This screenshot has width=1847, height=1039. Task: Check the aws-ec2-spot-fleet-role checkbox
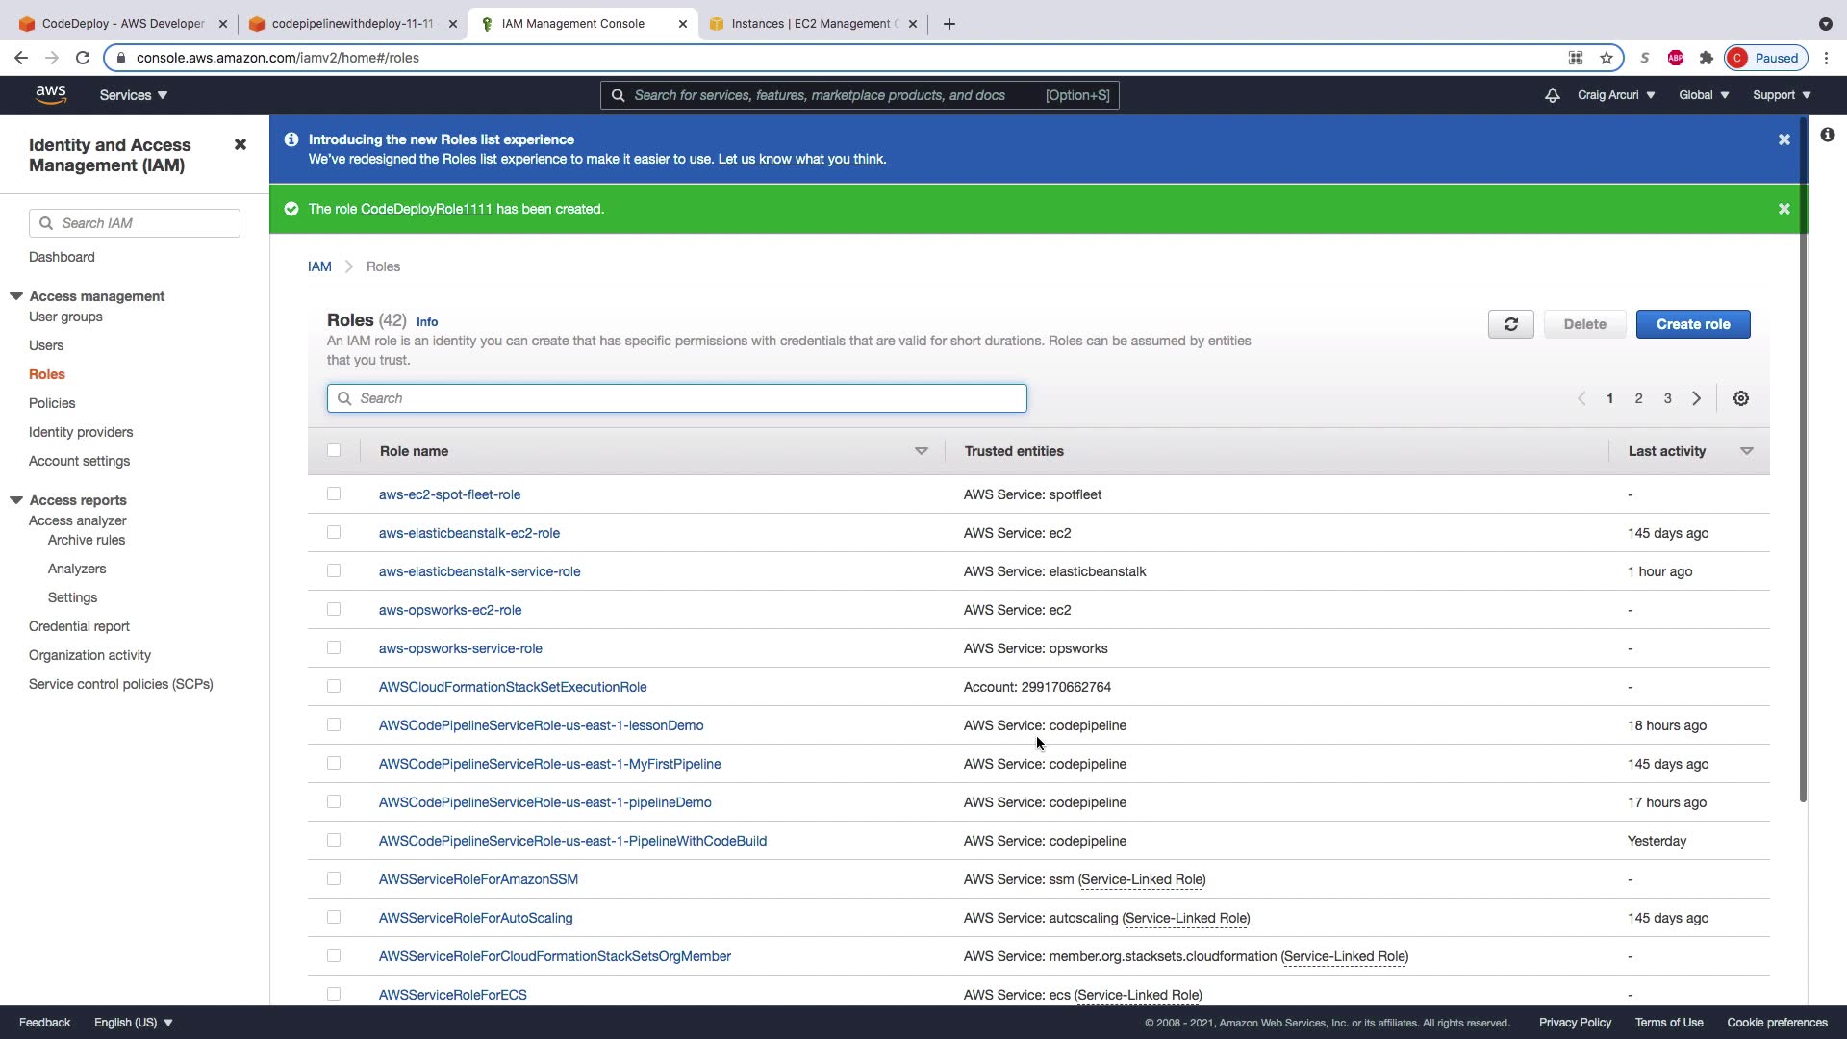coord(334,494)
